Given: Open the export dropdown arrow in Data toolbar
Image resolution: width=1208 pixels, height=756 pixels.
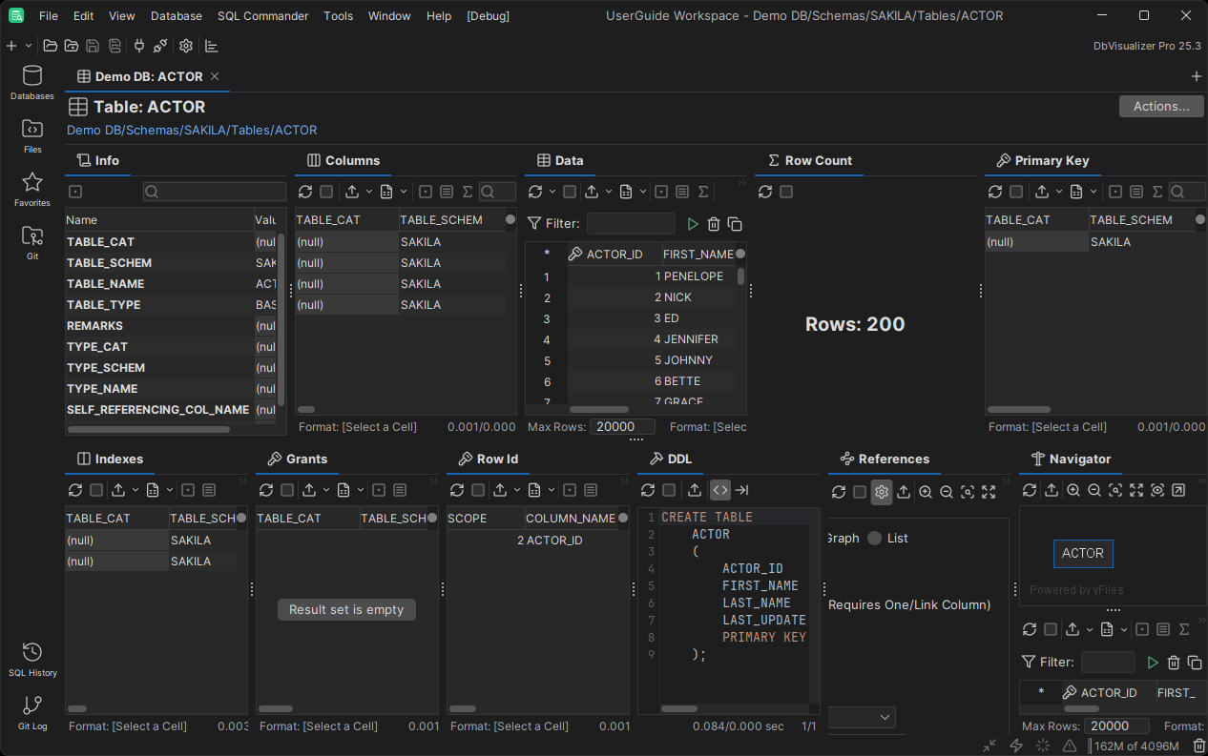Looking at the screenshot, I should (609, 191).
